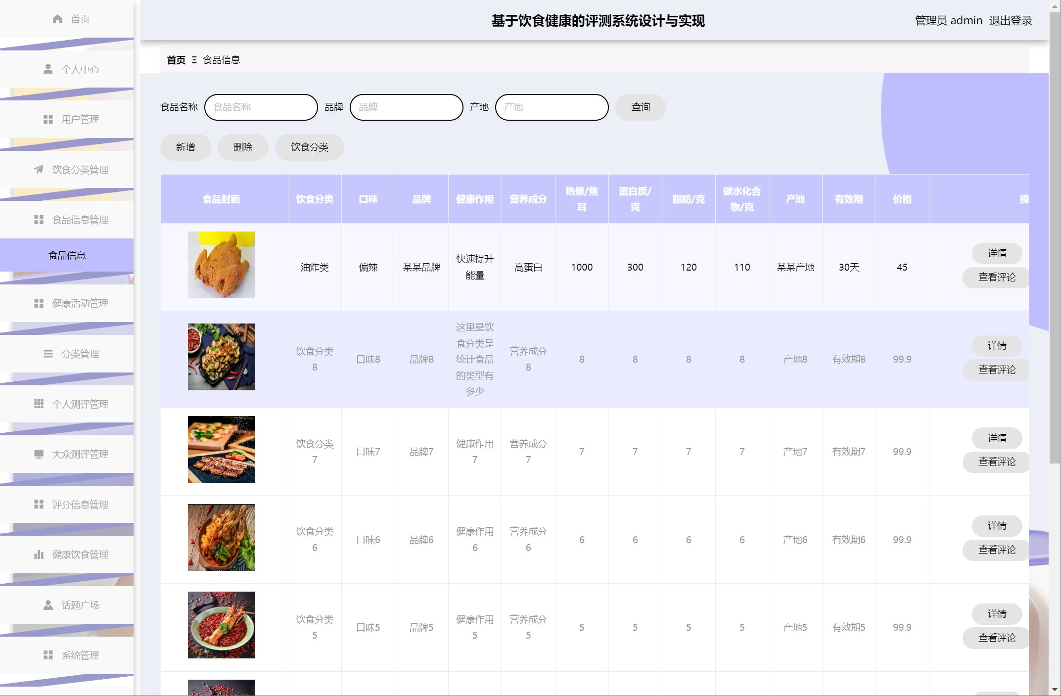Click the user icon beside 话题广场
The width and height of the screenshot is (1061, 696).
(x=48, y=605)
